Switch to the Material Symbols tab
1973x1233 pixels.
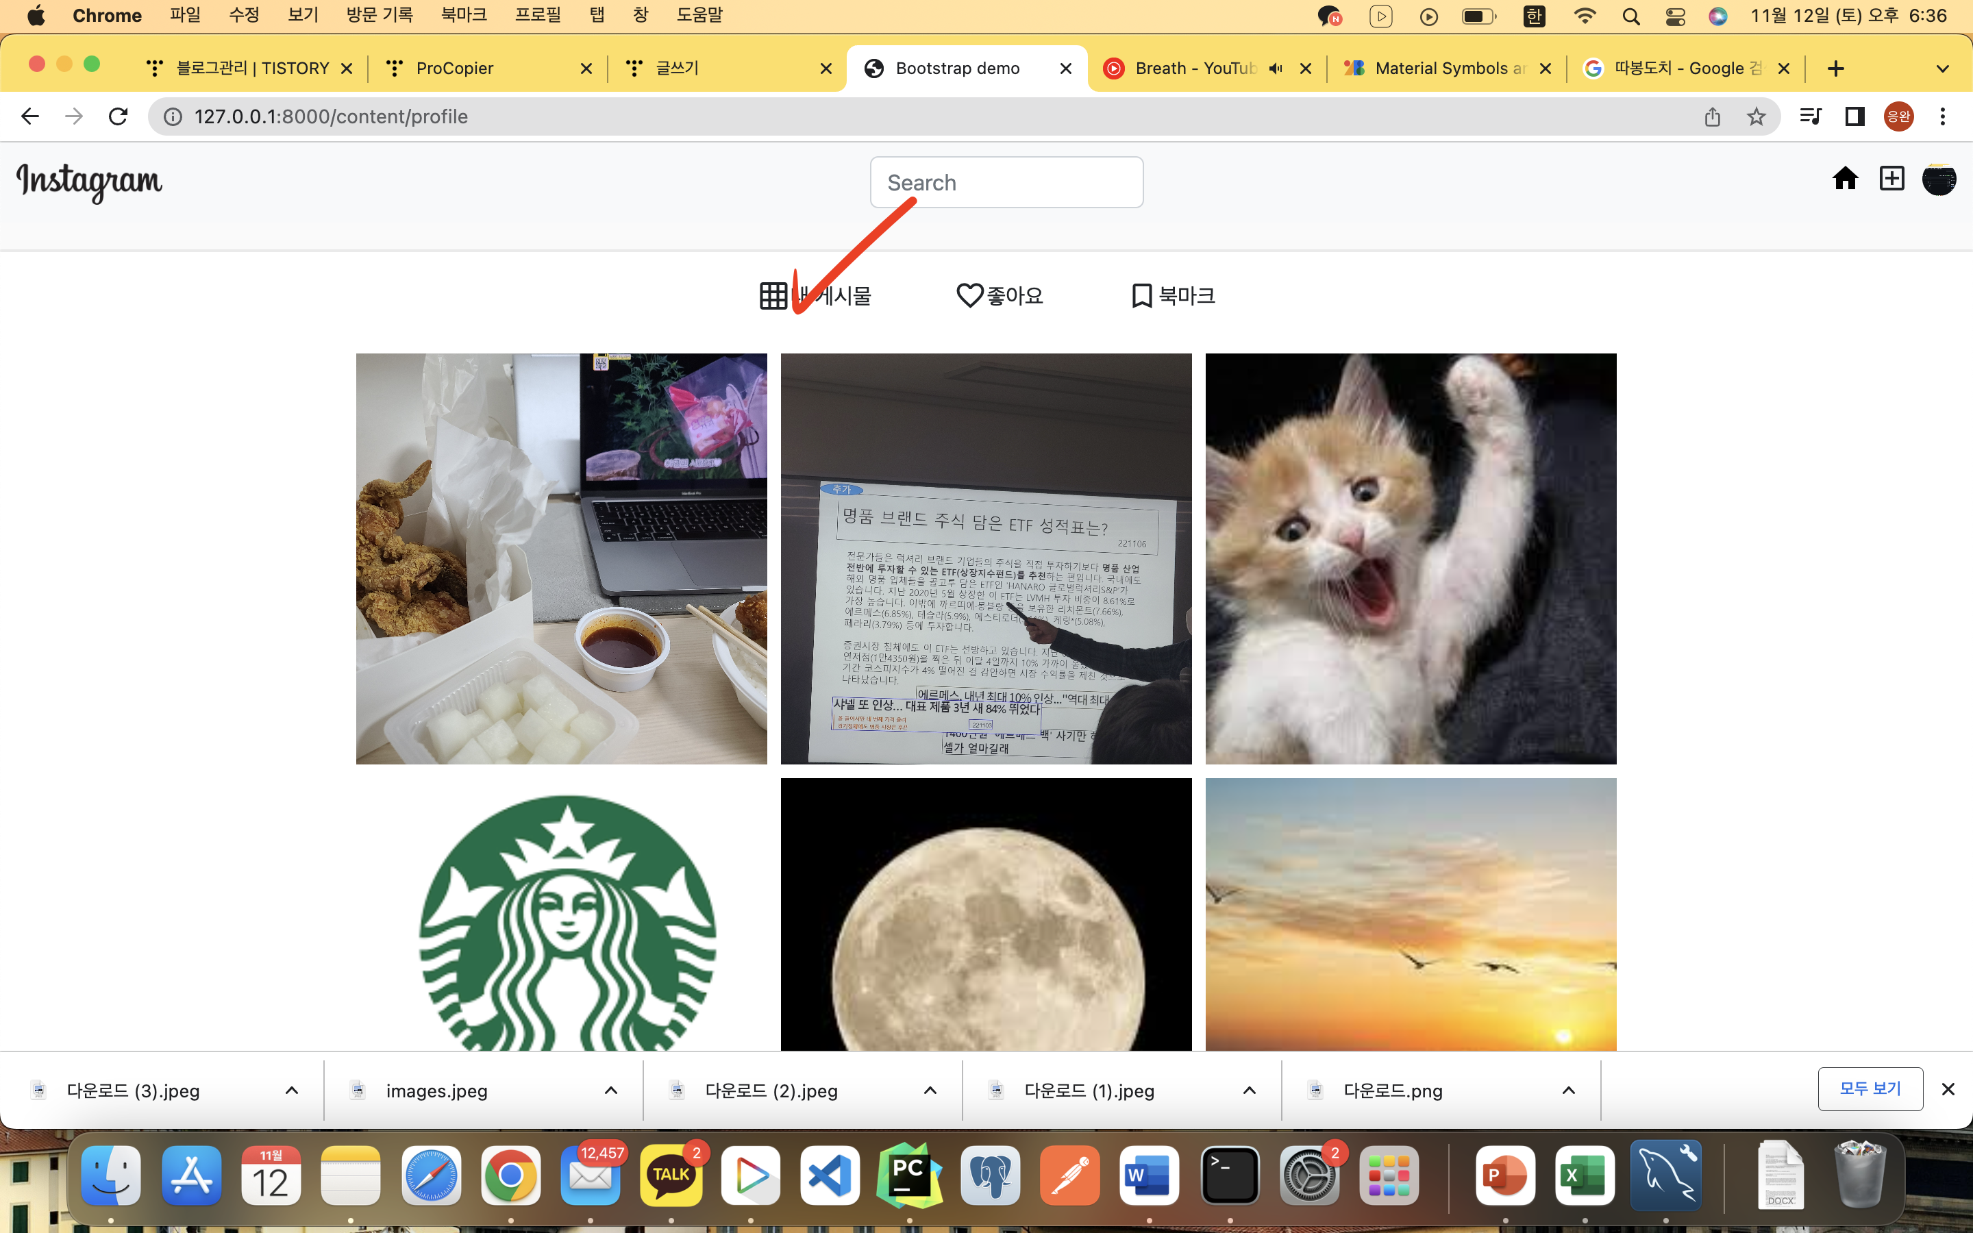pos(1447,68)
